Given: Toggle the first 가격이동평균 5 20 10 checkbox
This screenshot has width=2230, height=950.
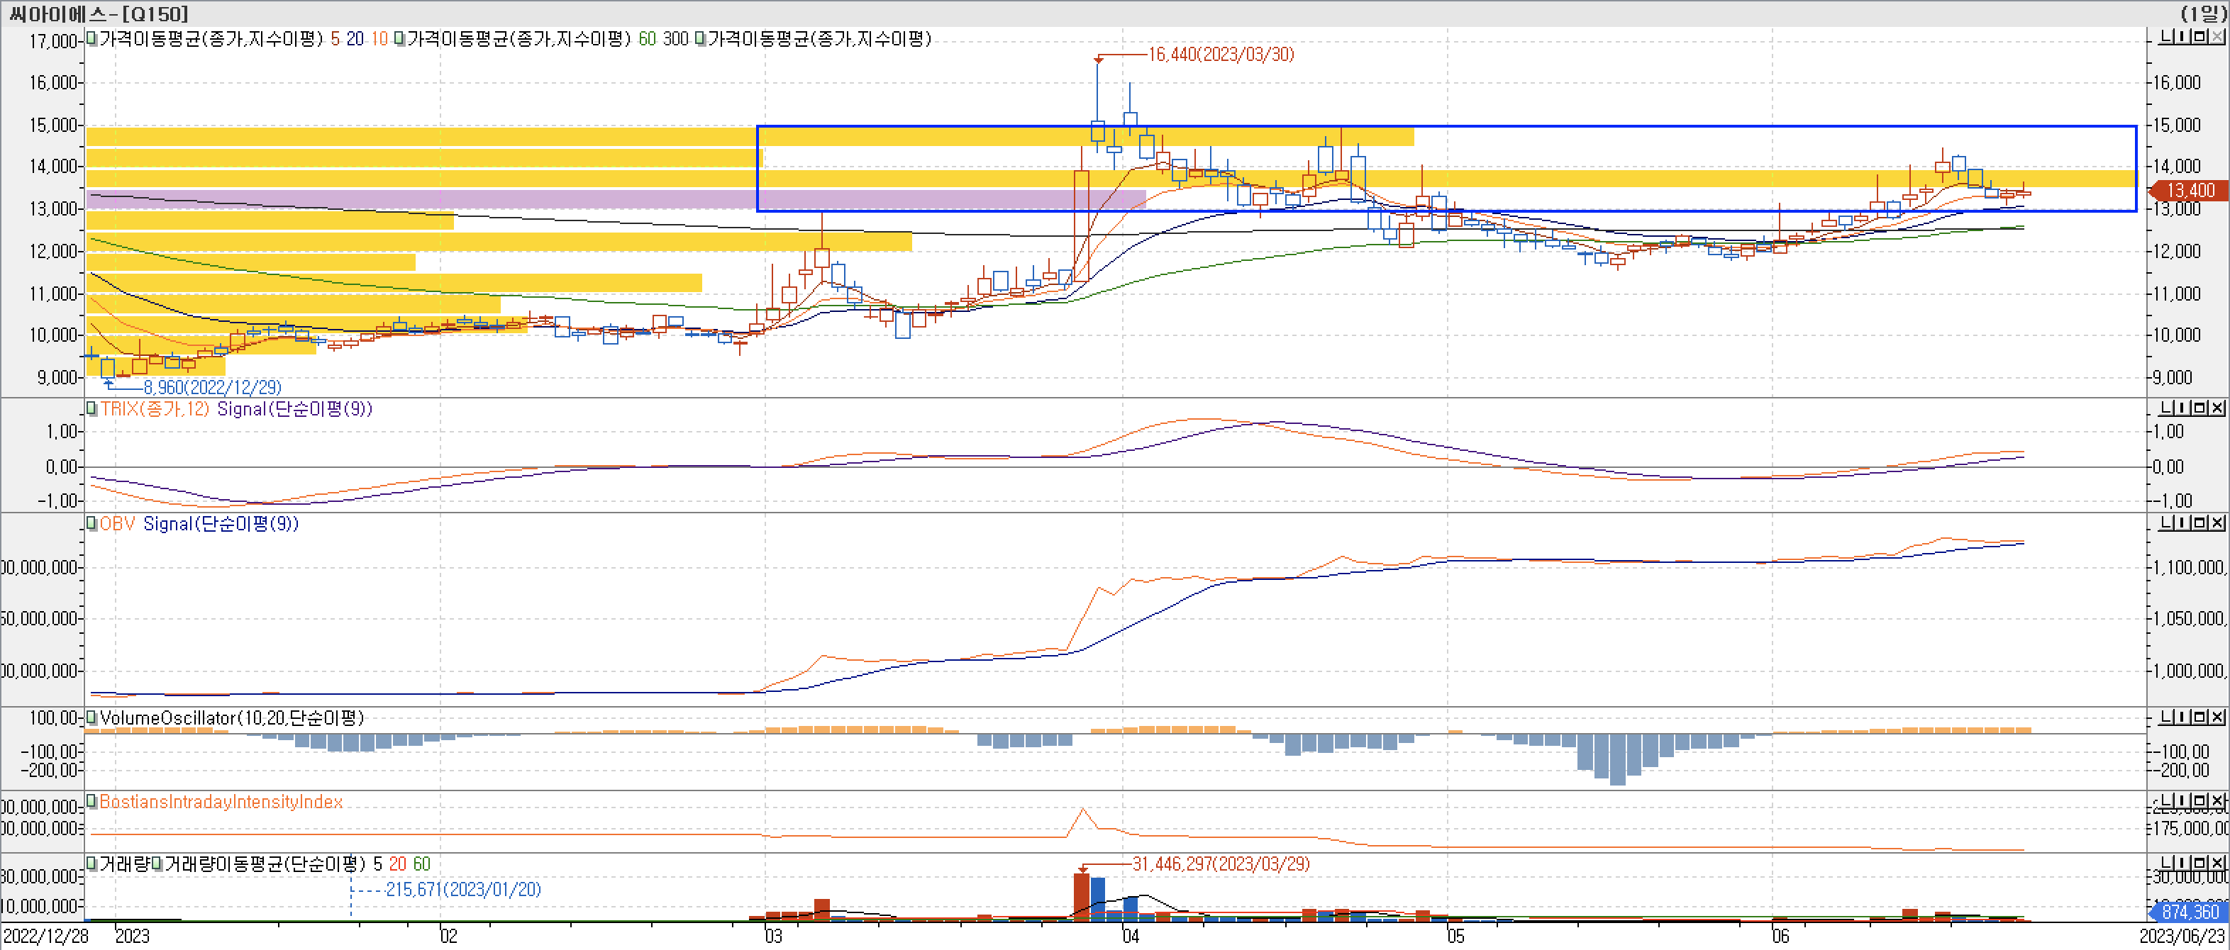Looking at the screenshot, I should 91,39.
